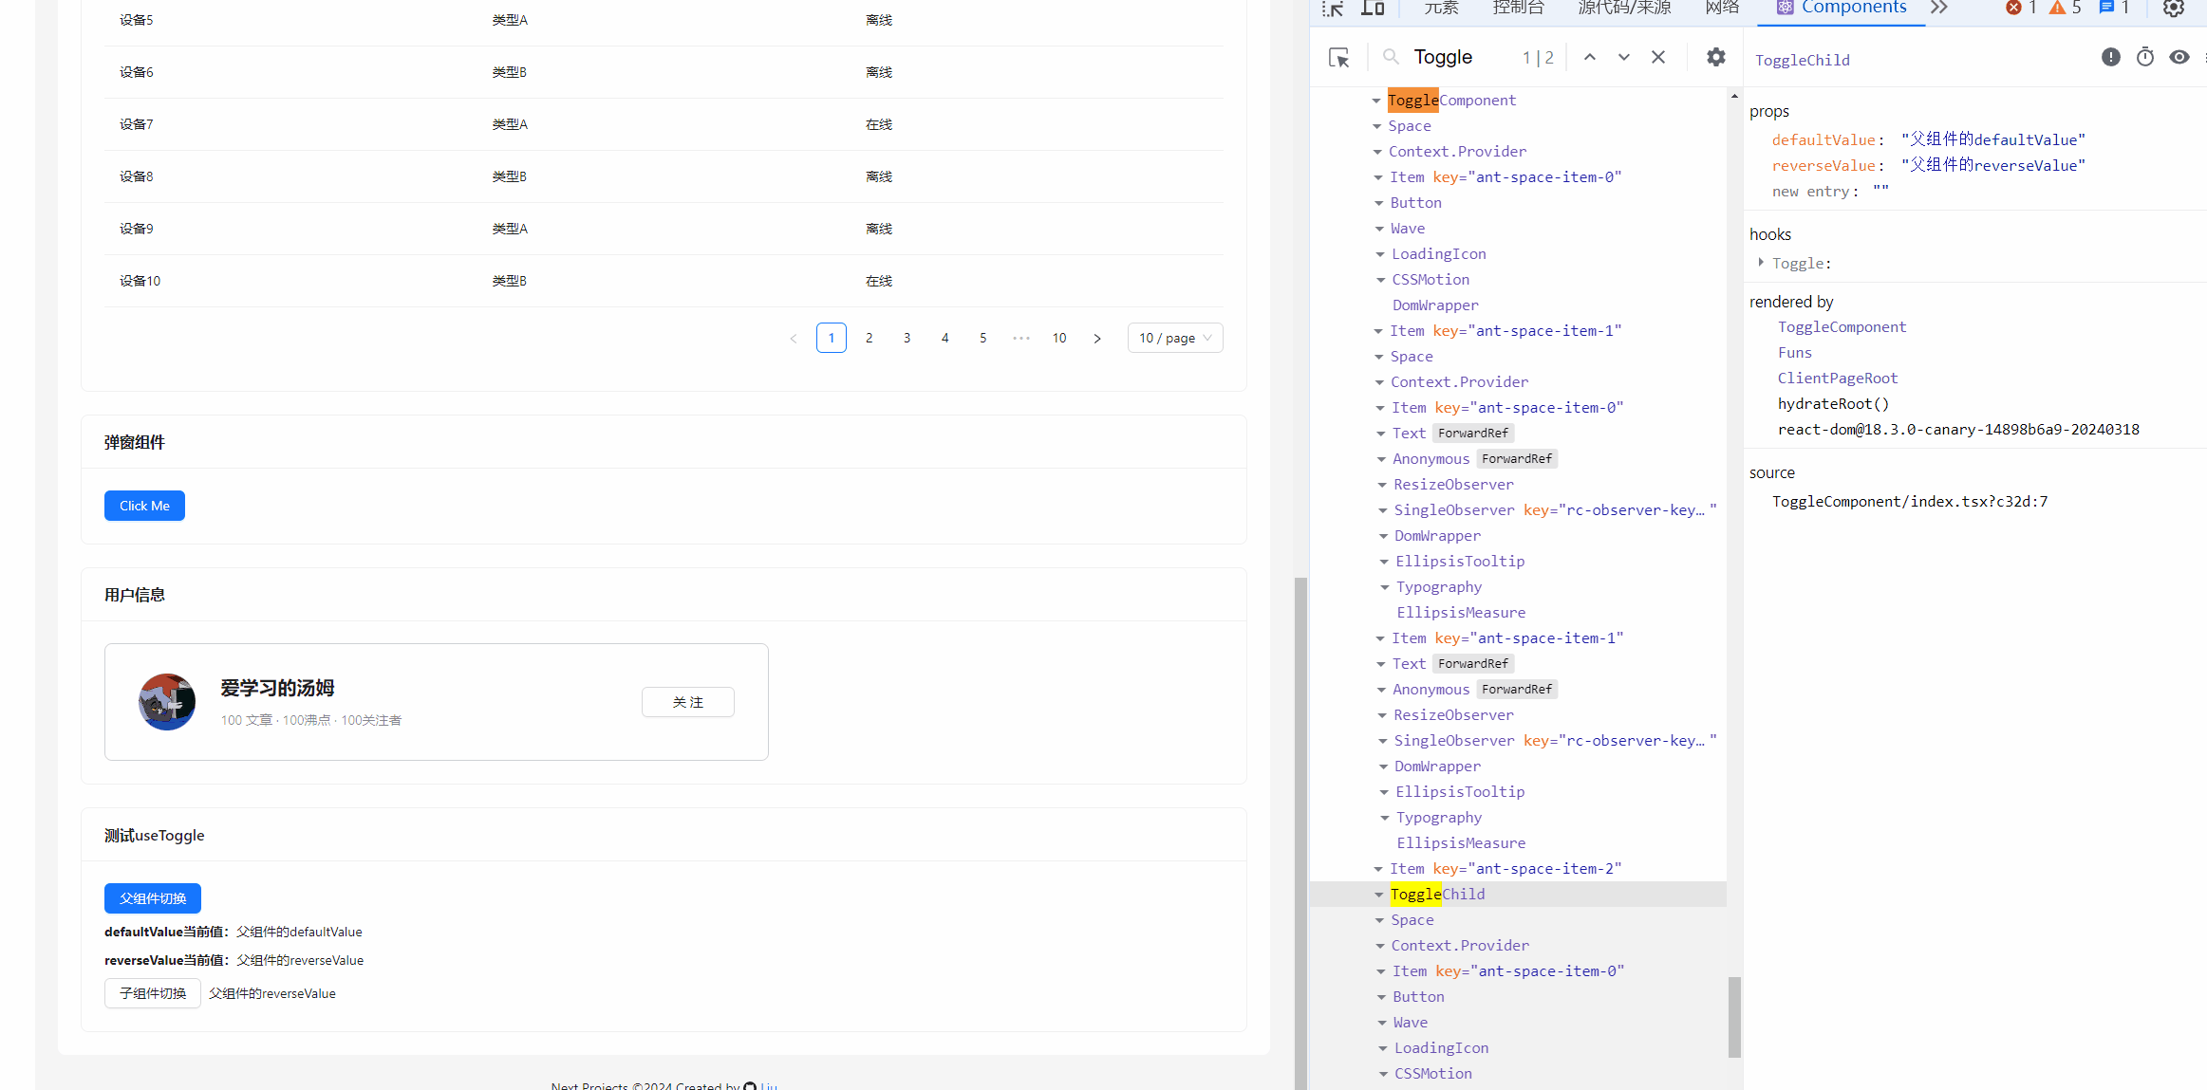Click the 父组件切换 toggle button

coord(152,898)
